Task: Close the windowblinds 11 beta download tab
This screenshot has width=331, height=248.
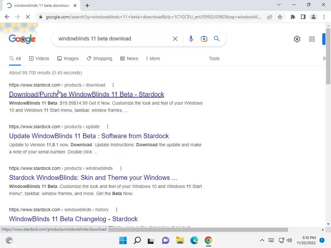Action: tap(75, 5)
